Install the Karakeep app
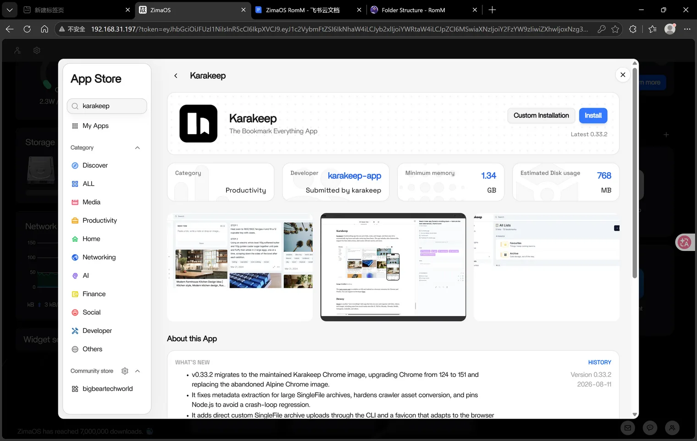The image size is (697, 441). 593,115
